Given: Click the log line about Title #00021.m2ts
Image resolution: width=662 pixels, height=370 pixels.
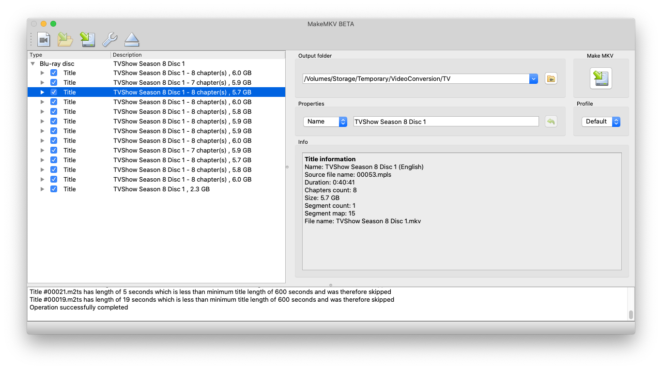Looking at the screenshot, I should pos(210,292).
